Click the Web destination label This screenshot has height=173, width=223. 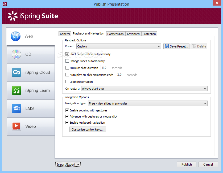pyautogui.click(x=29, y=36)
